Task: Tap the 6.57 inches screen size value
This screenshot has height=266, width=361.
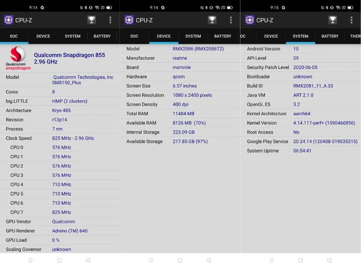Action: tap(185, 86)
